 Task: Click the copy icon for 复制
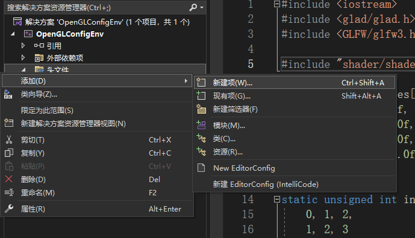[x=9, y=153]
